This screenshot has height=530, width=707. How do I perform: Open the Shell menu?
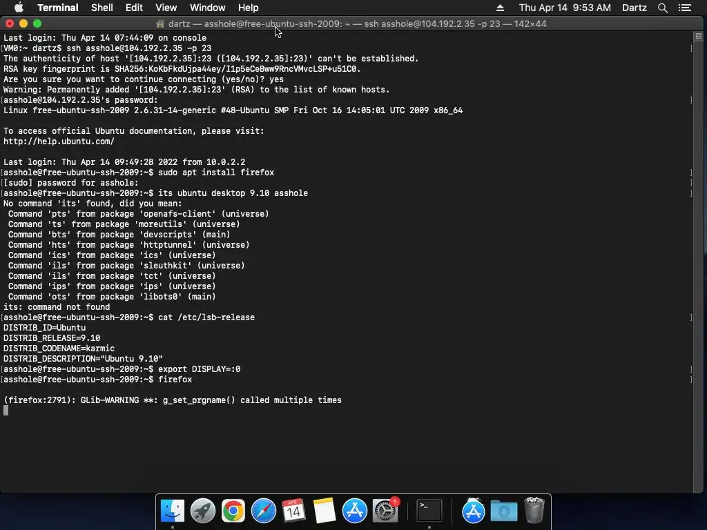(102, 8)
